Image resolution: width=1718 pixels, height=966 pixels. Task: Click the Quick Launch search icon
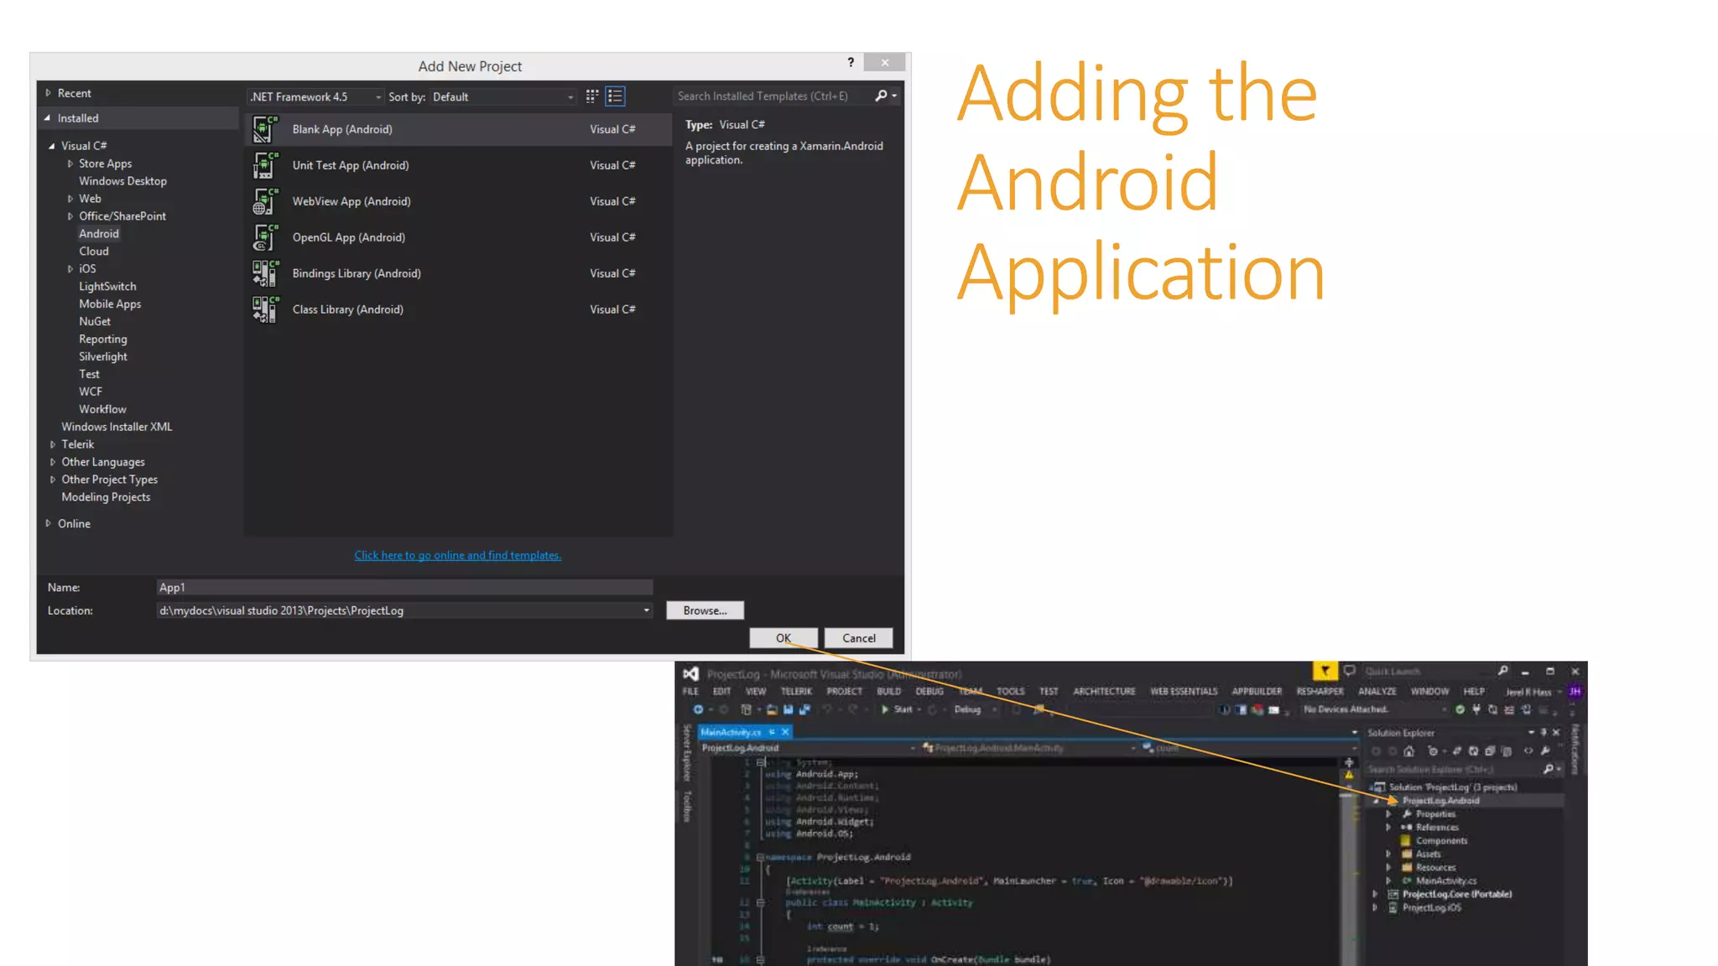pyautogui.click(x=1503, y=671)
